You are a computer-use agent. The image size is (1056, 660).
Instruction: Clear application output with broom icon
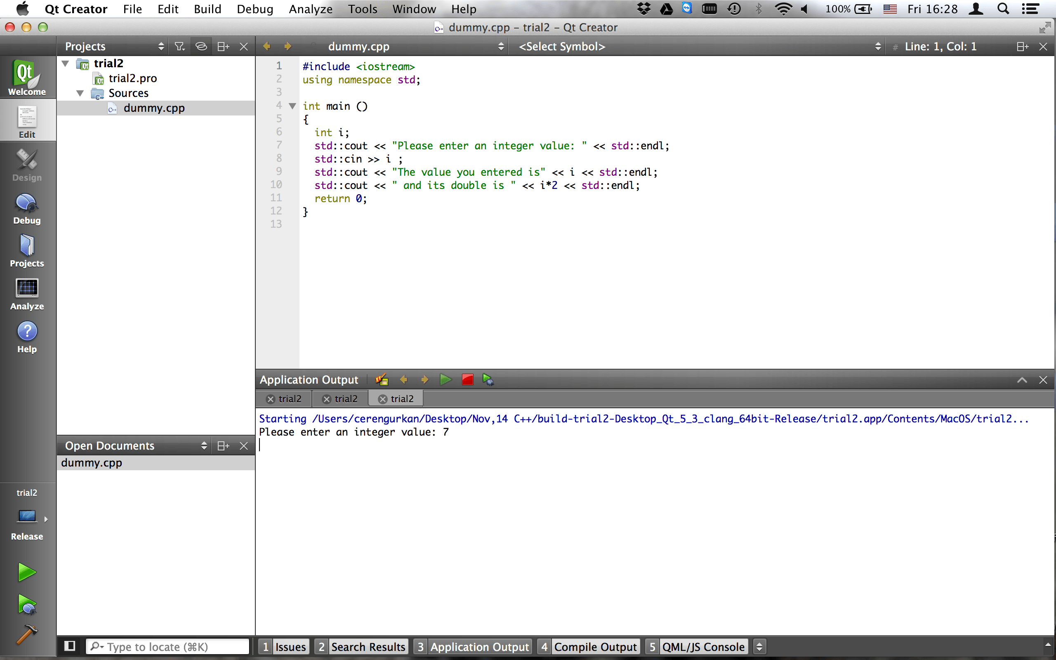tap(382, 379)
